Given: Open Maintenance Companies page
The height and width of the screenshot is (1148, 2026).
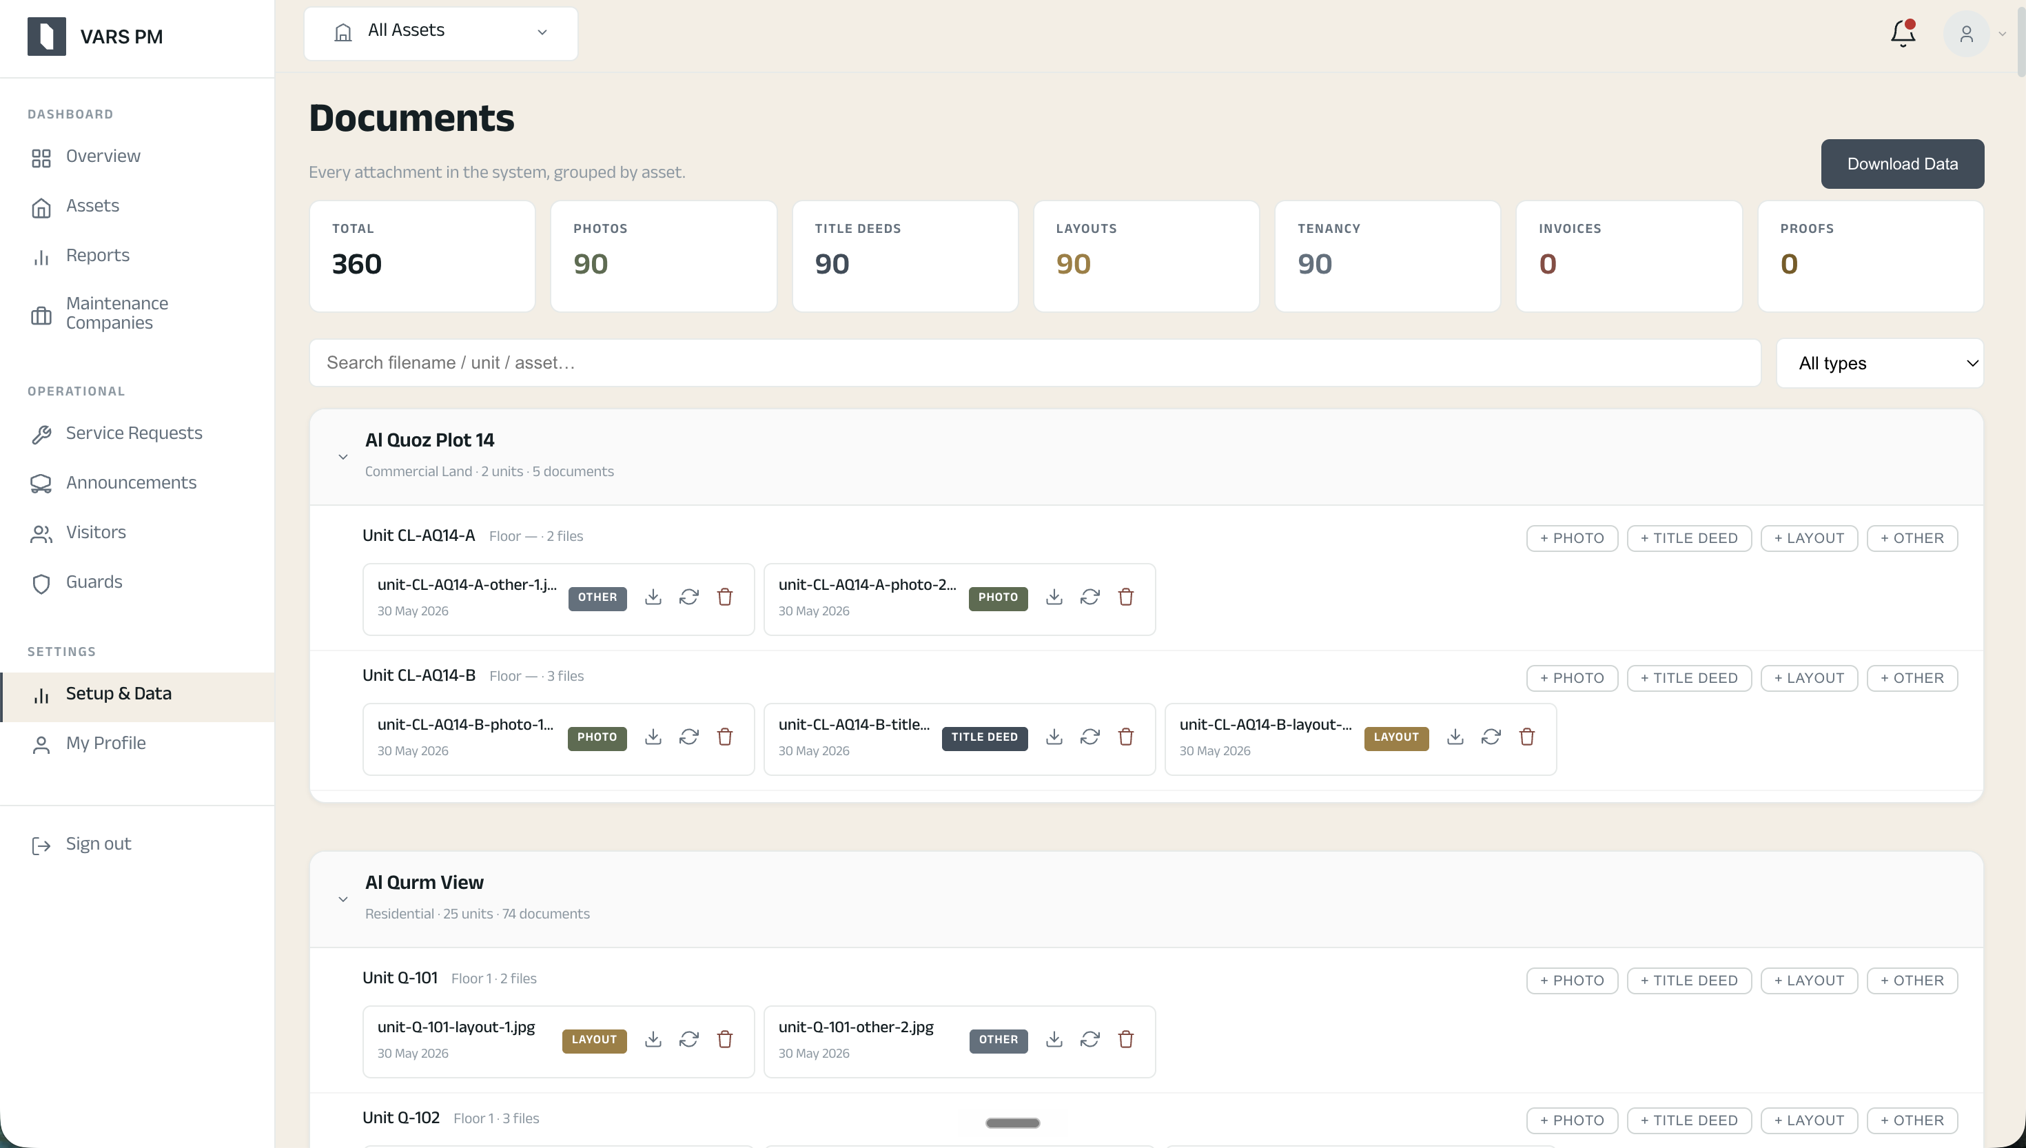Looking at the screenshot, I should pyautogui.click(x=137, y=313).
